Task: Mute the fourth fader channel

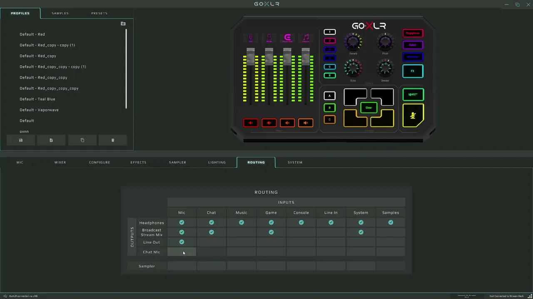Action: [306, 123]
